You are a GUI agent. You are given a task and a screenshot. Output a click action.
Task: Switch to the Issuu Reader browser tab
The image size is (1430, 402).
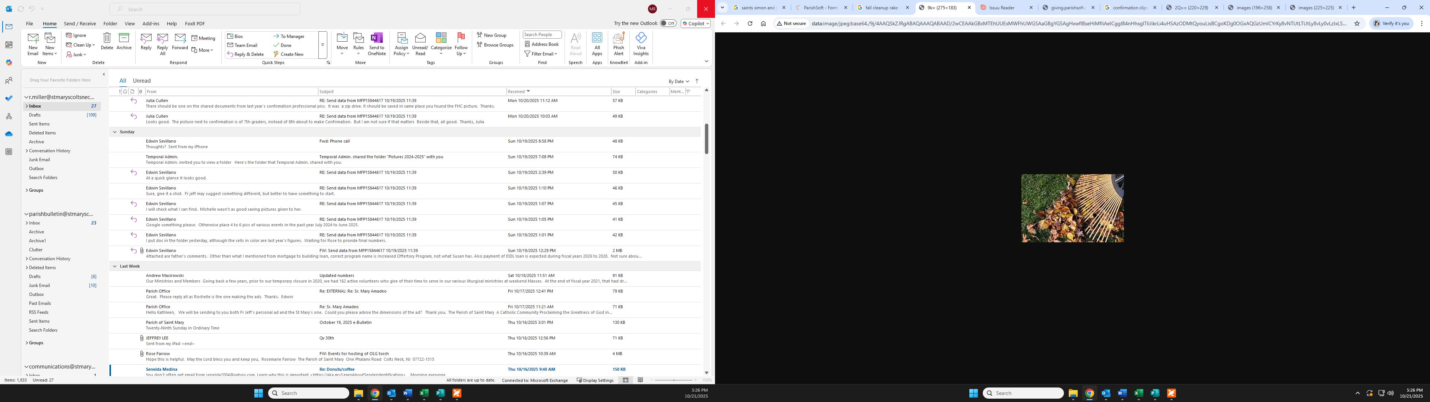[x=1002, y=8]
